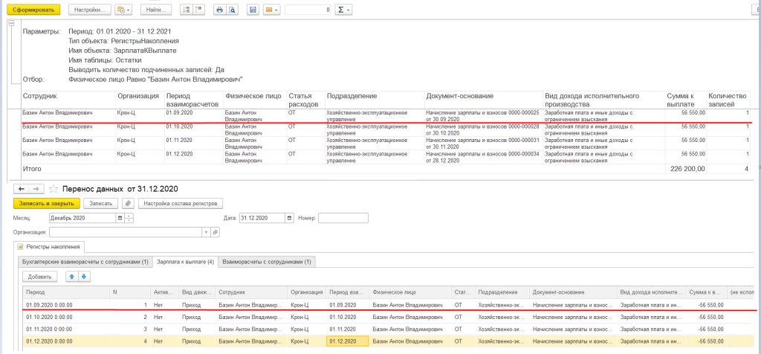The height and width of the screenshot is (354, 761).
Task: Switch to Взаиморасчеты с сотрудниками tab
Action: pyautogui.click(x=268, y=262)
